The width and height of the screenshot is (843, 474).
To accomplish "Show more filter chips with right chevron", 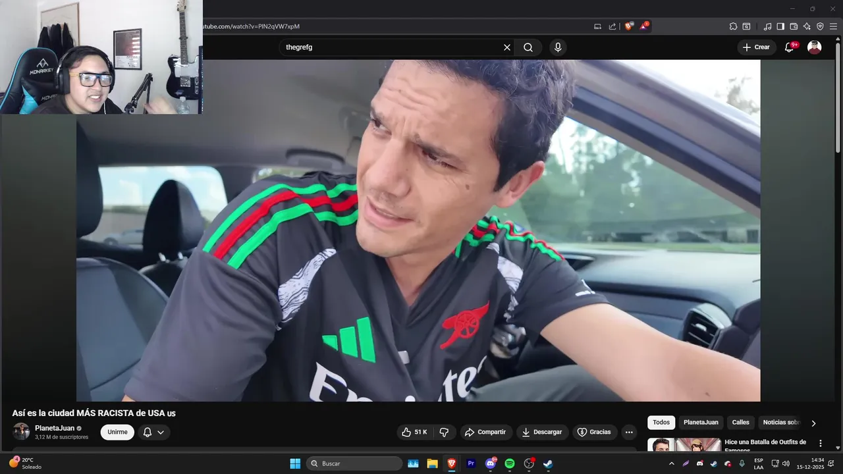I will pos(813,423).
